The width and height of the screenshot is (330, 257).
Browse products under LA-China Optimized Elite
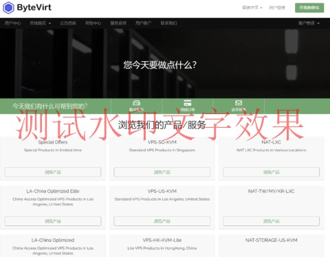tap(53, 221)
